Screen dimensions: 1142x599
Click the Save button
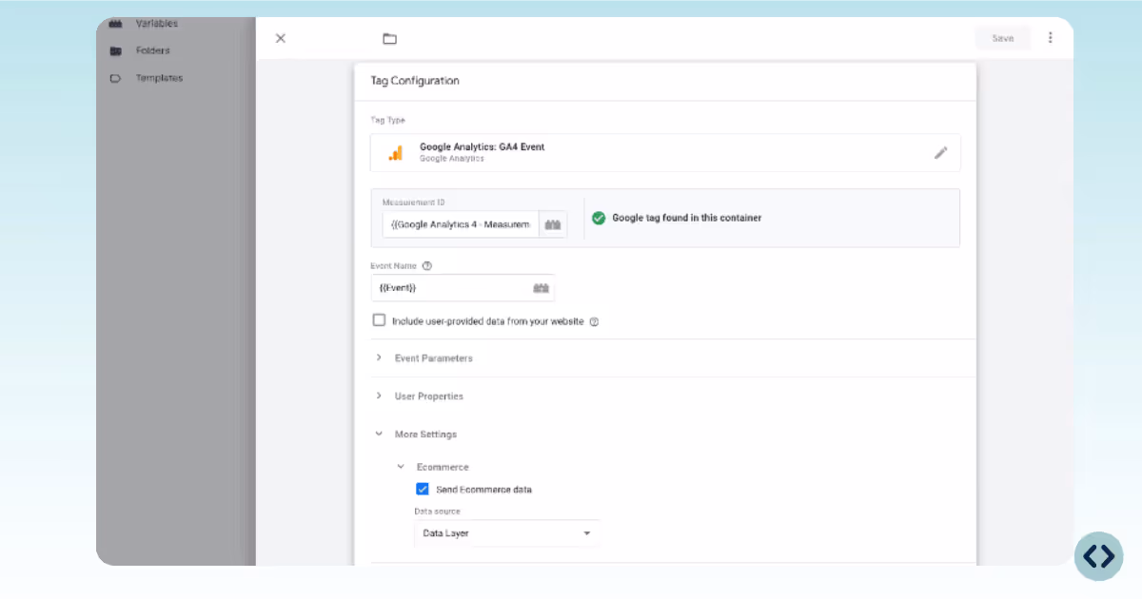[x=1003, y=38]
